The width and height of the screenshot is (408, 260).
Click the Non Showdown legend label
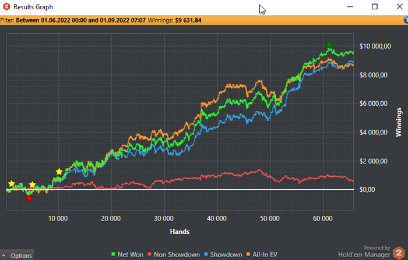pyautogui.click(x=177, y=255)
